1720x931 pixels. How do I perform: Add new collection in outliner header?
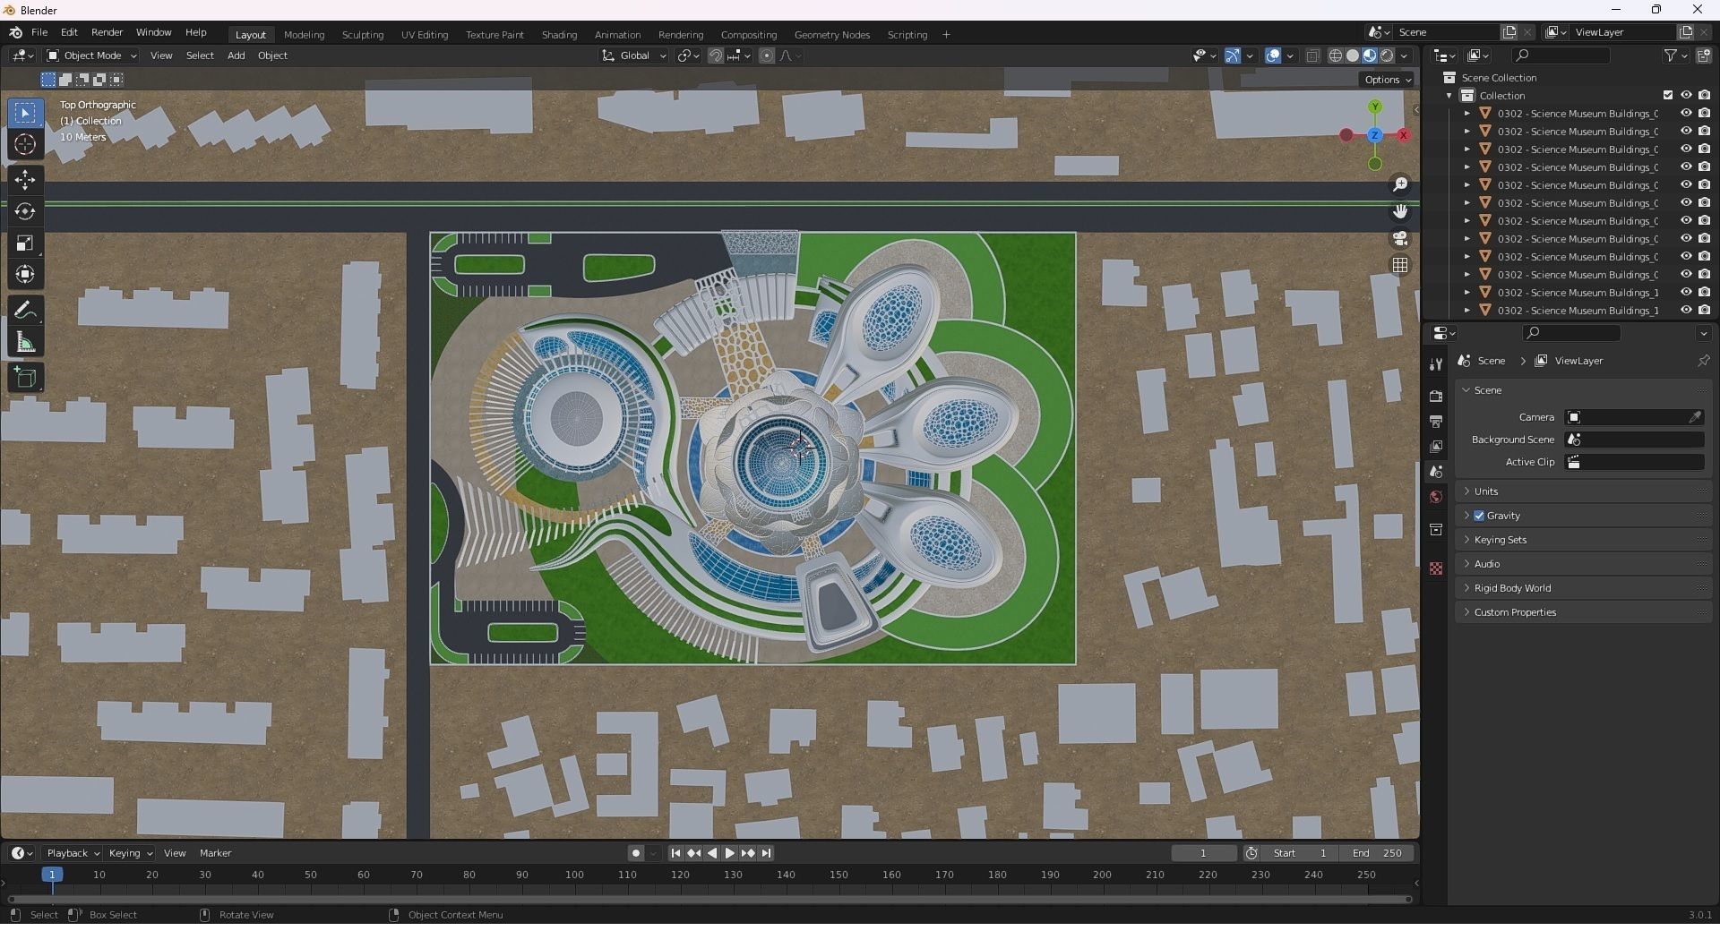point(1703,56)
